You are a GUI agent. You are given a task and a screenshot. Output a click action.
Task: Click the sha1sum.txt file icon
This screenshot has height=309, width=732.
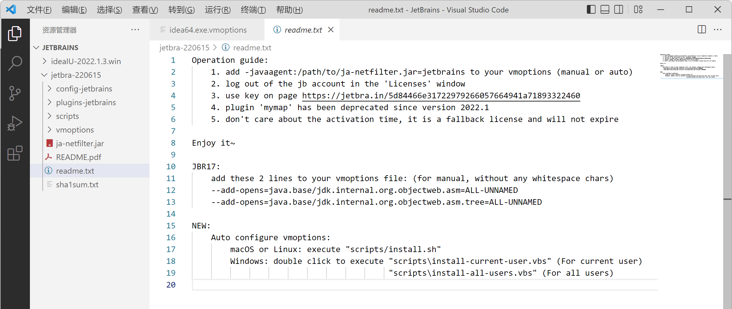(49, 184)
